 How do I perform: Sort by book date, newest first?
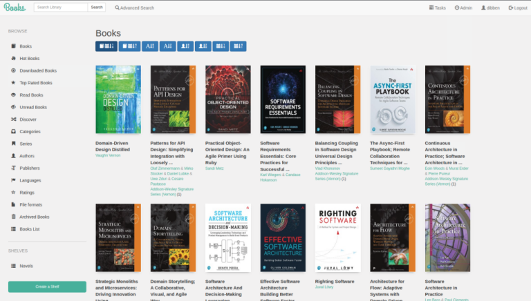106,46
